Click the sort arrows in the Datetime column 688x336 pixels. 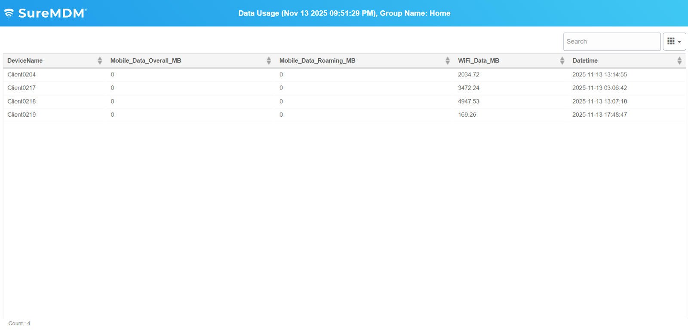click(x=679, y=61)
